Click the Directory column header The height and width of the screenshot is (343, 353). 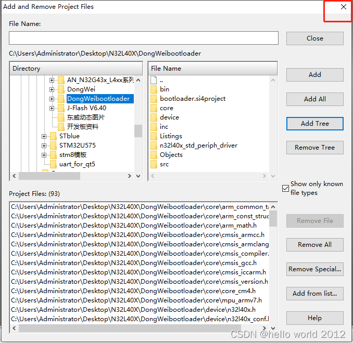pyautogui.click(x=76, y=68)
